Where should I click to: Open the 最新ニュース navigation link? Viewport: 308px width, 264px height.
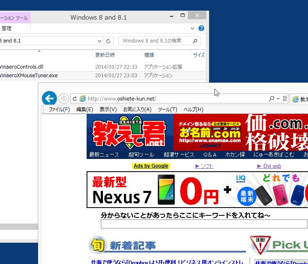coord(104,155)
